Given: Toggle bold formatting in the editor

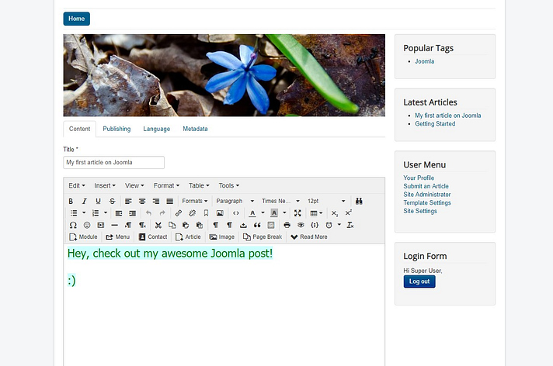Looking at the screenshot, I should point(71,201).
